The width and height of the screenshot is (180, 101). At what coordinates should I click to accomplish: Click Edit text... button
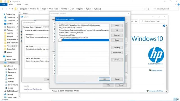[x=117, y=60]
